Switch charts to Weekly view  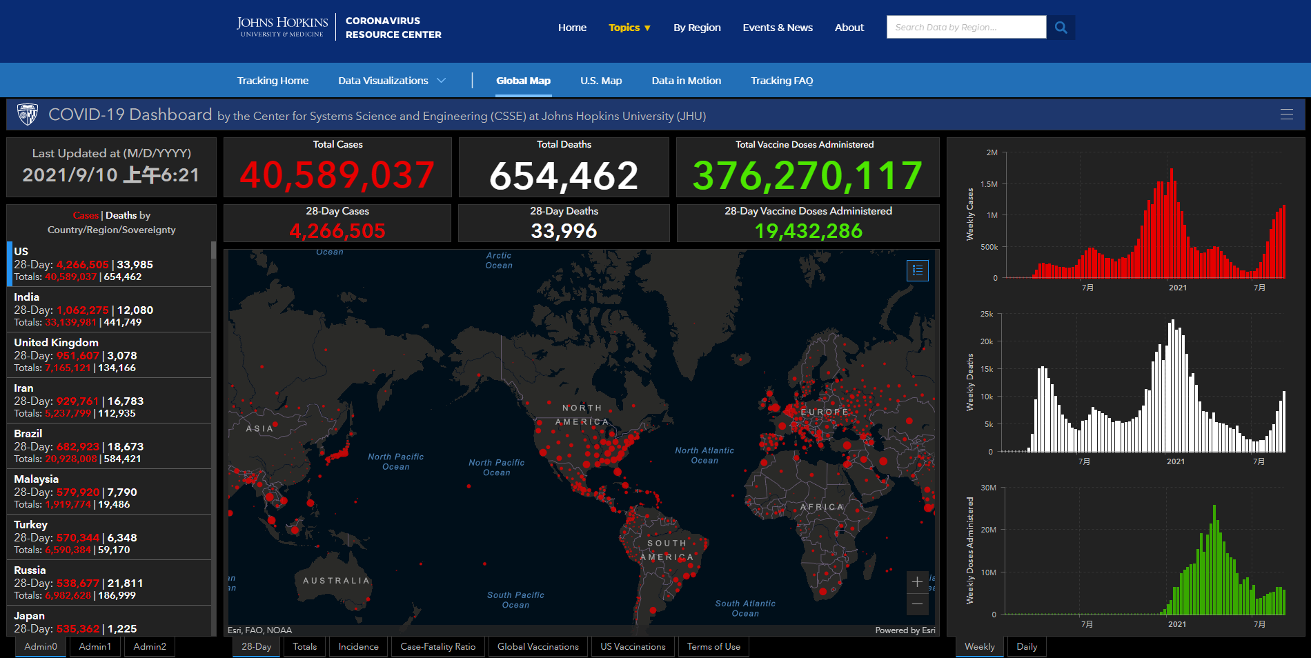tap(979, 646)
